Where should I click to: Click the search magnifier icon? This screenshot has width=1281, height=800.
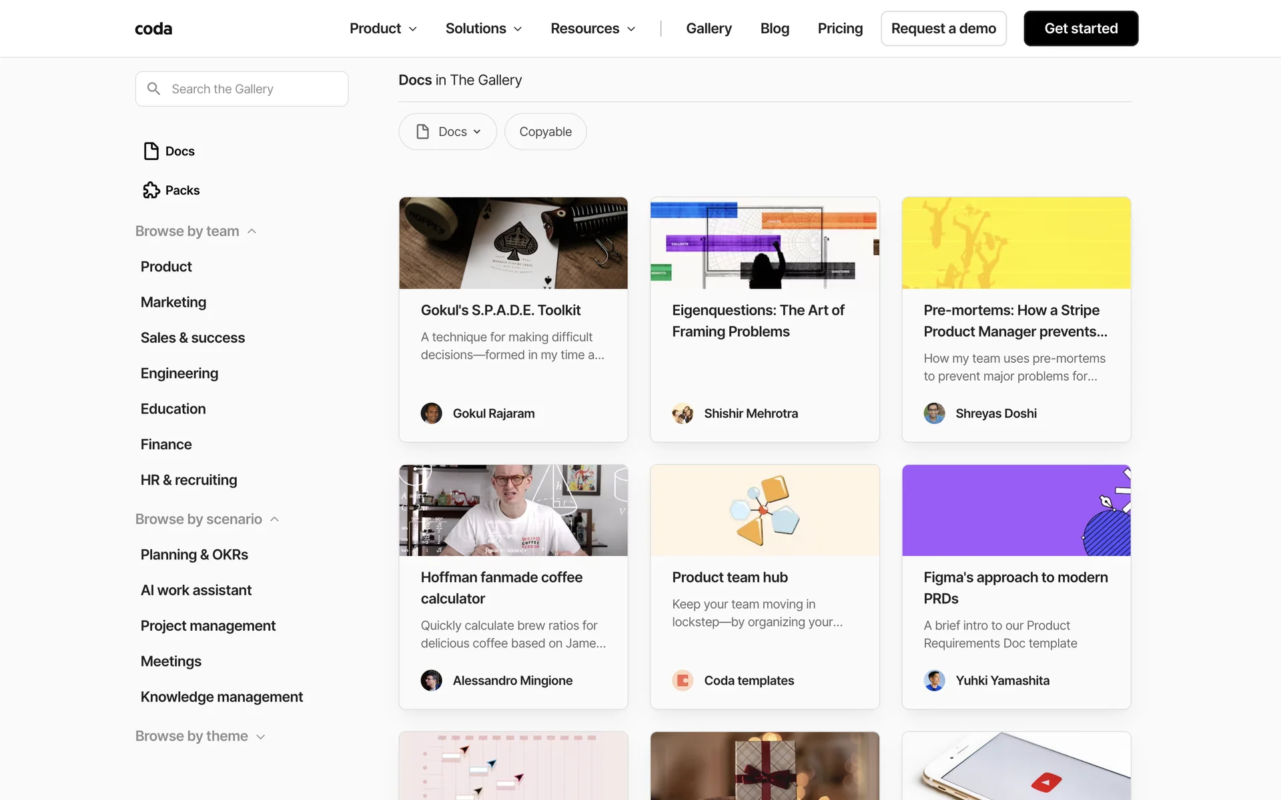(153, 89)
